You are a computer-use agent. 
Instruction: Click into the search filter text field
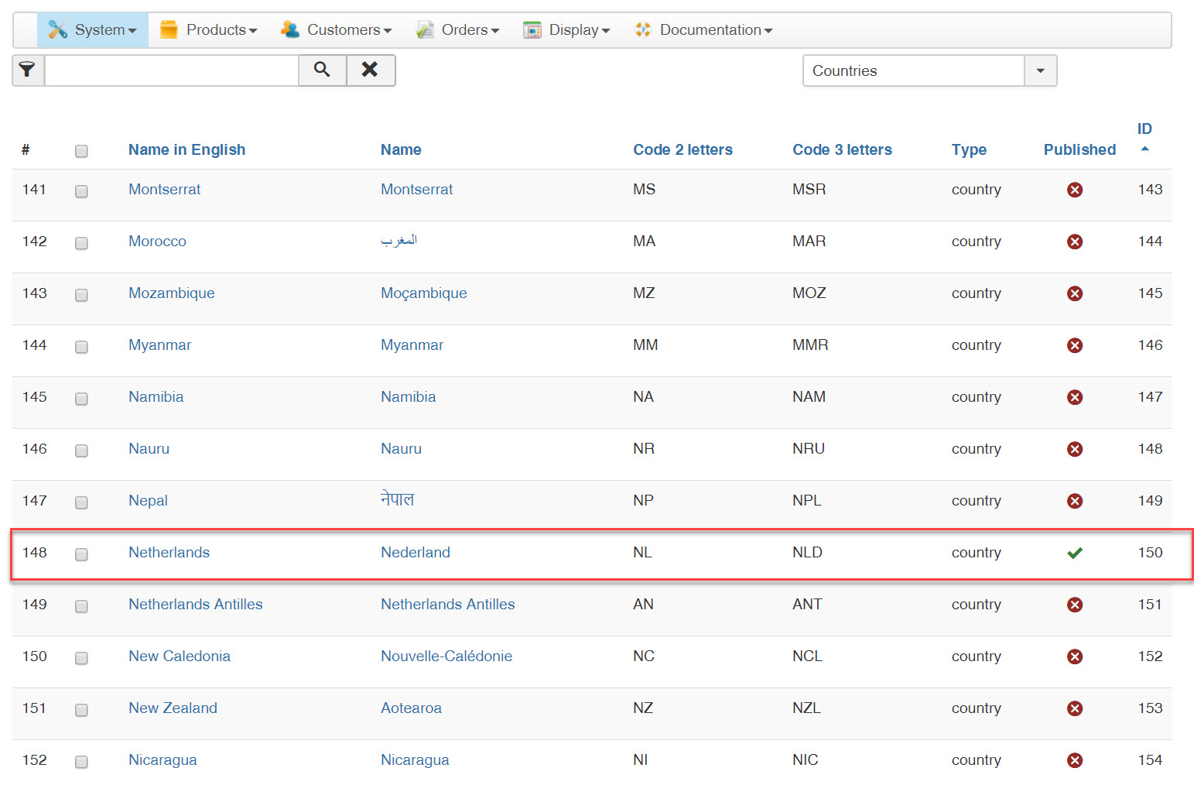coord(172,70)
